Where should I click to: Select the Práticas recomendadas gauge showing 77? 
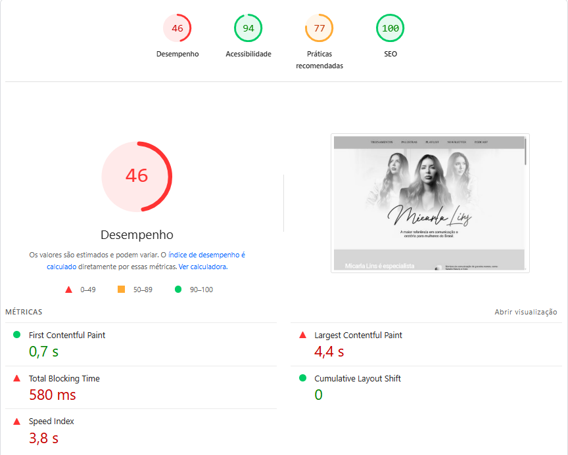(x=319, y=28)
